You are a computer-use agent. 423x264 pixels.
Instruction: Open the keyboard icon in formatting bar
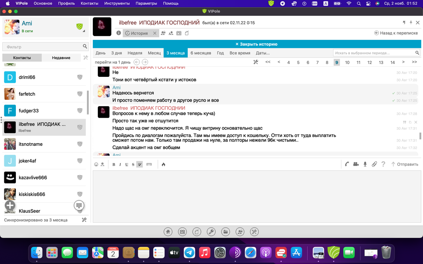(149, 164)
